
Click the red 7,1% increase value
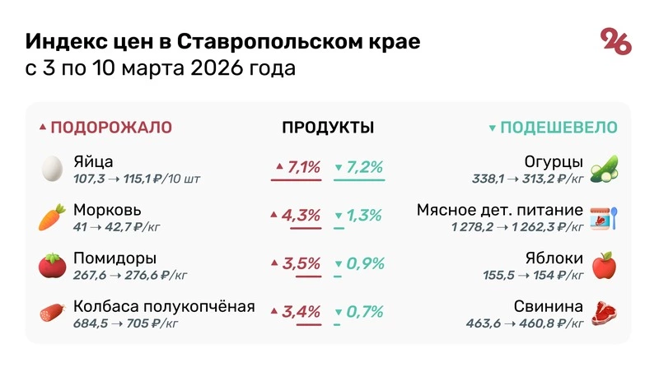coord(302,168)
